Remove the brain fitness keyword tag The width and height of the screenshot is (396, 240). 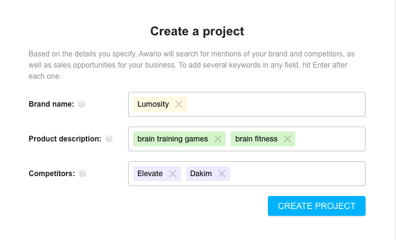(287, 139)
